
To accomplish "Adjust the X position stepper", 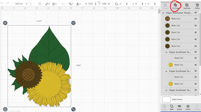I will [x=142, y=4].
